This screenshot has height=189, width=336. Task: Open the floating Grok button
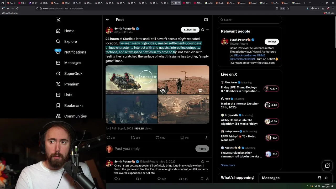327,166
